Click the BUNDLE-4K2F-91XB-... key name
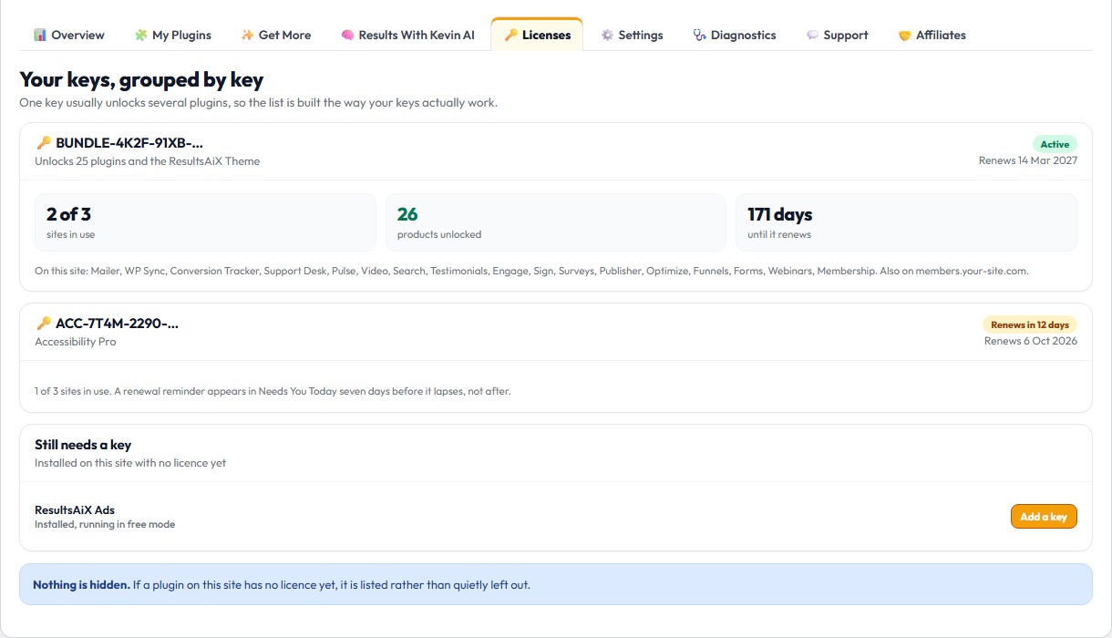 pos(129,143)
